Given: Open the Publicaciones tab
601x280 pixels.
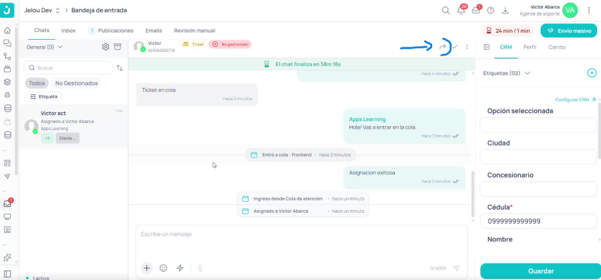Looking at the screenshot, I should point(111,30).
